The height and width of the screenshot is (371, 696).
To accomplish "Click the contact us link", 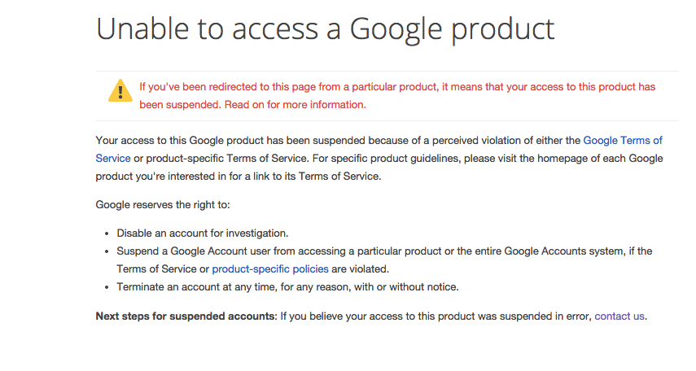I will (619, 316).
